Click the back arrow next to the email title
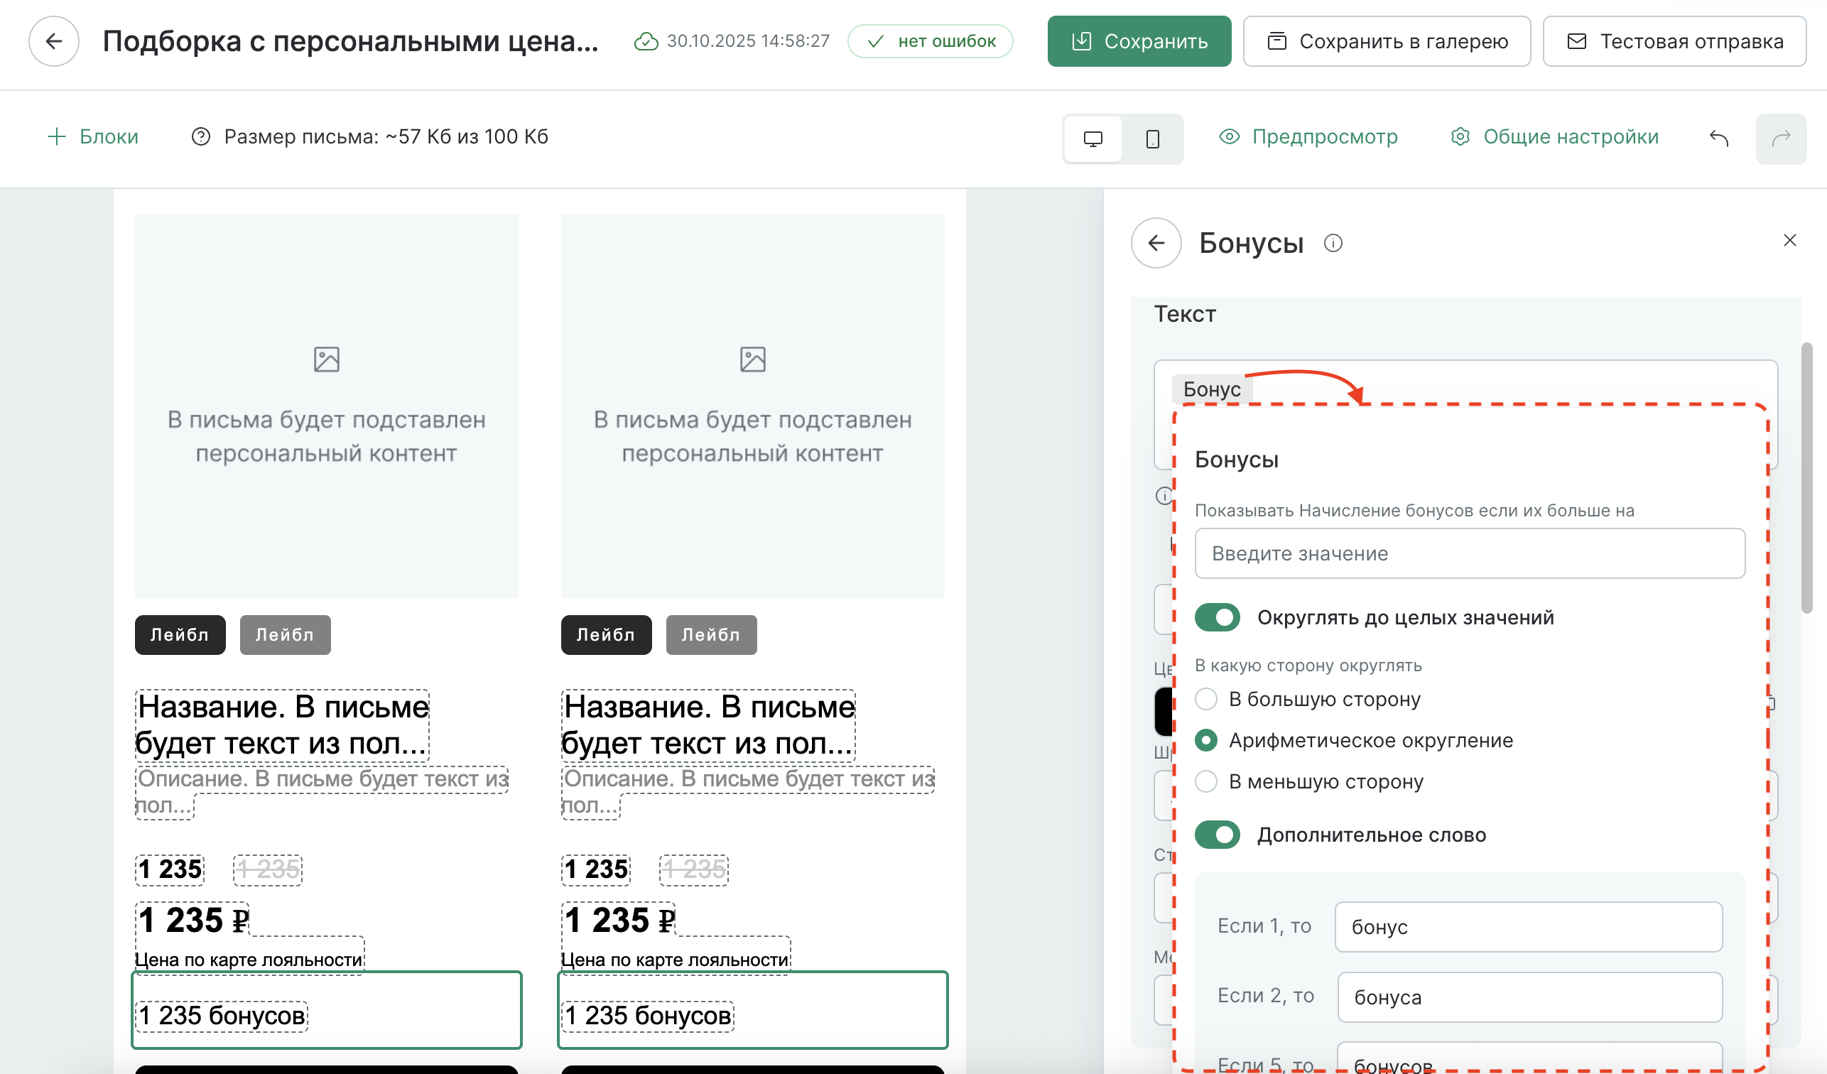This screenshot has width=1827, height=1074. pyautogui.click(x=54, y=41)
